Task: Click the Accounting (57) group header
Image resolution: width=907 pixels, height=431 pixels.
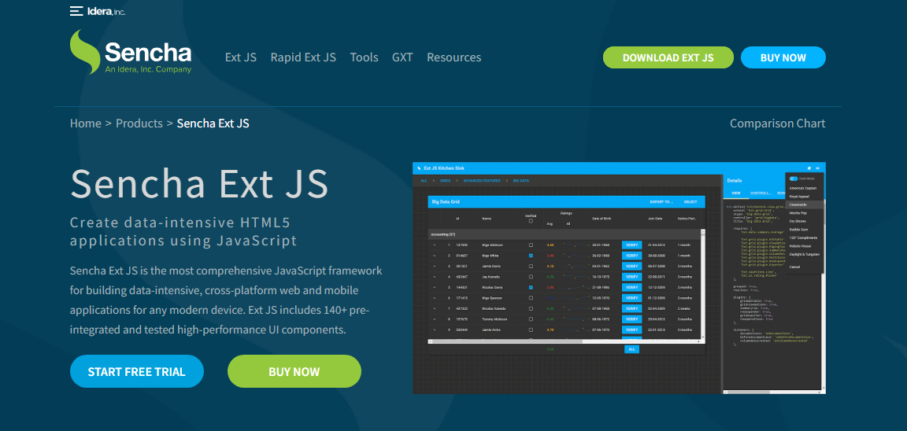Action: pyautogui.click(x=565, y=234)
